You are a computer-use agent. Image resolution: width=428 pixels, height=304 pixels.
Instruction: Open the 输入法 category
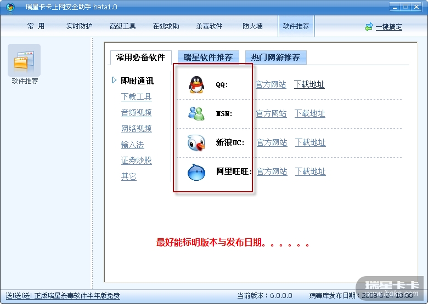[x=132, y=145]
